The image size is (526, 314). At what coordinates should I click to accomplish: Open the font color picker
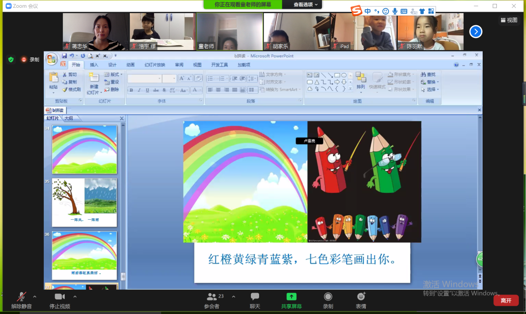tap(196, 90)
